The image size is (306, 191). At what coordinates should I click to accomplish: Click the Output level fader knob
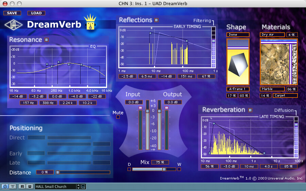[x=159, y=111]
